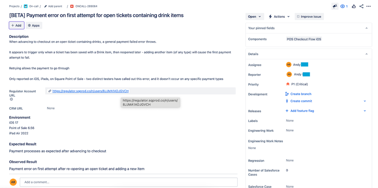The image size is (378, 188).
Task: Open the three-dot more actions menu
Action: [369, 6]
